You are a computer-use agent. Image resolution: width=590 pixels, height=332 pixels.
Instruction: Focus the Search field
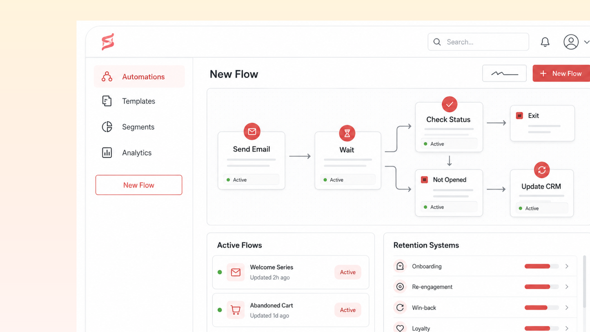click(478, 42)
